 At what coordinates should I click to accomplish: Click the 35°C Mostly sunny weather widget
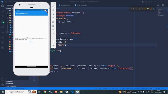[128, 92]
